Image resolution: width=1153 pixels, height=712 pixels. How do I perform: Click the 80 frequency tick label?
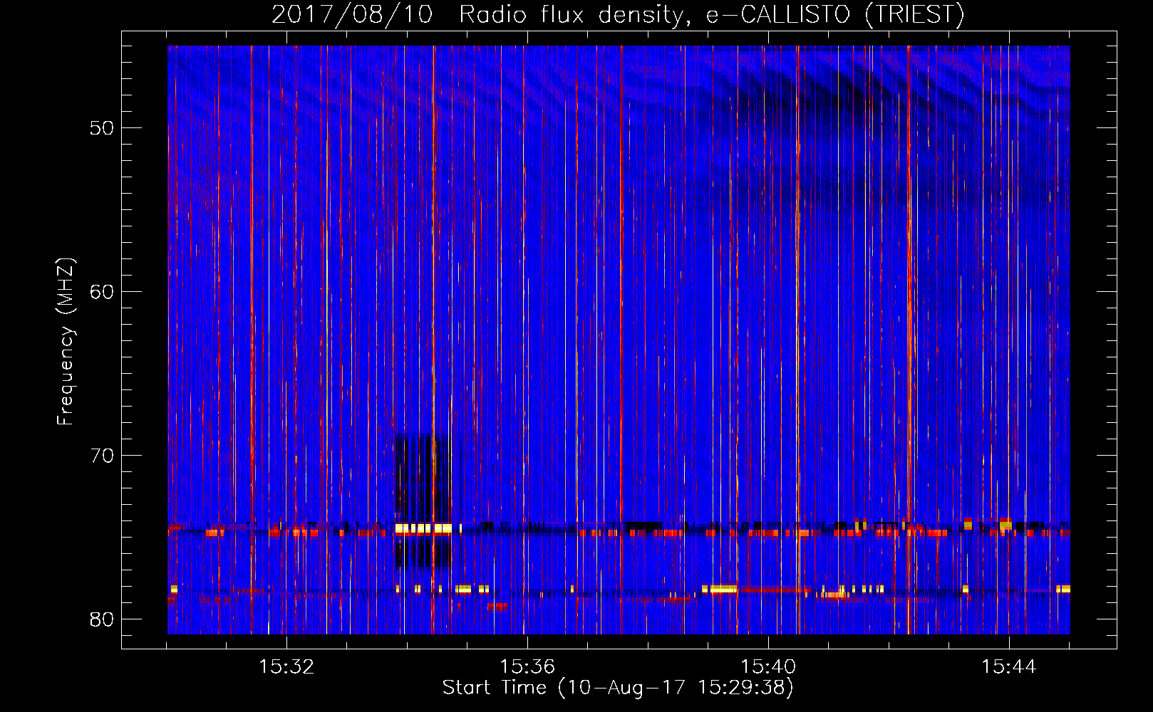(x=102, y=619)
